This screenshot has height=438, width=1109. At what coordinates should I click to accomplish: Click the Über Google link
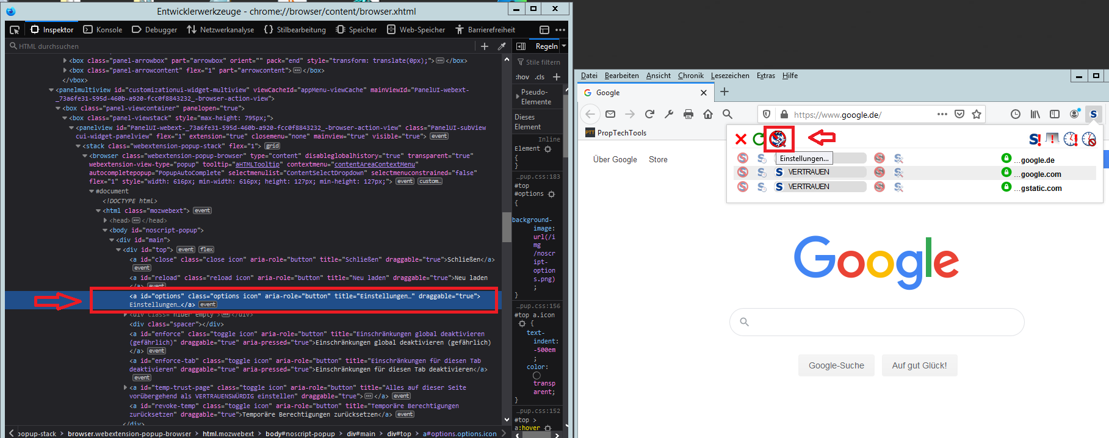pyautogui.click(x=615, y=159)
